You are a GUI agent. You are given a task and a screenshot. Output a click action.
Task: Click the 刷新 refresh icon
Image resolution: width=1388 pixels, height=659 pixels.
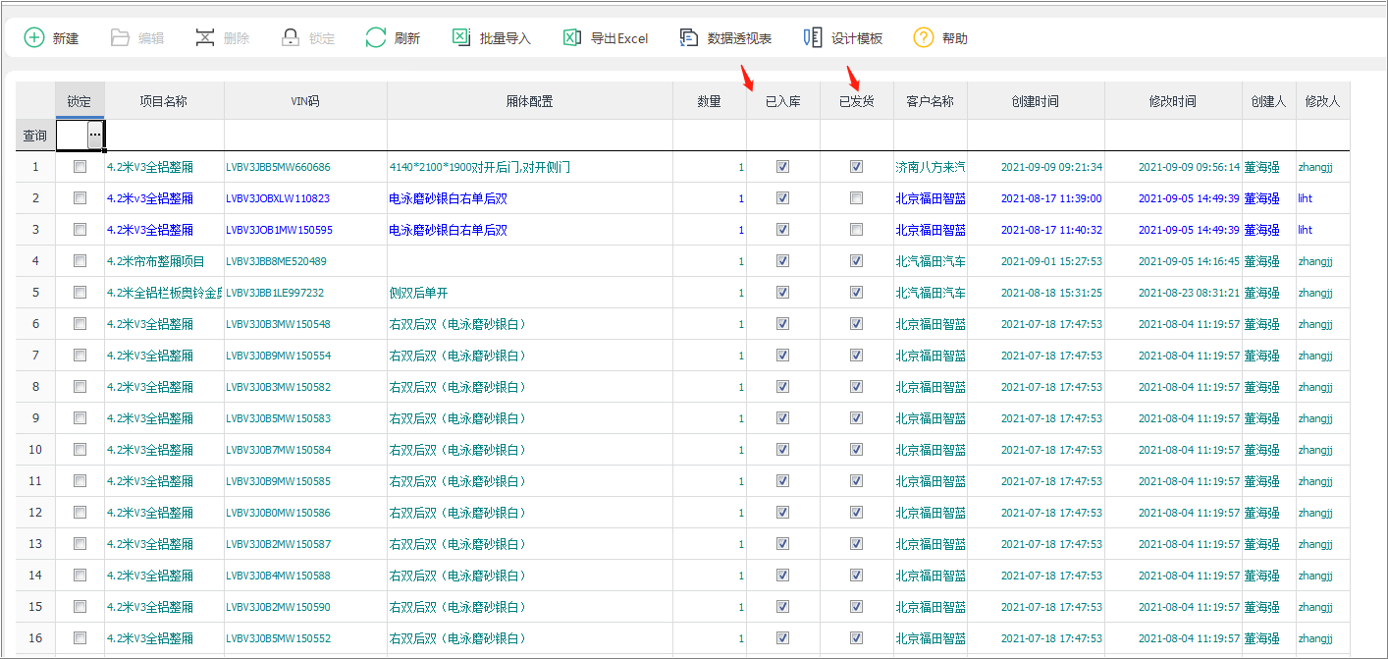(376, 37)
